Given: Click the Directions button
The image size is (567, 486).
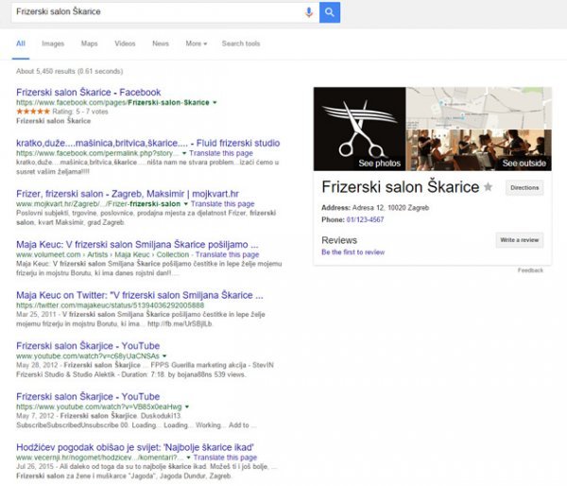Looking at the screenshot, I should coord(524,188).
